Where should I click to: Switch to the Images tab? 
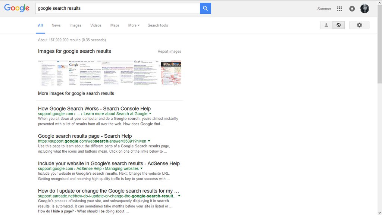coord(75,25)
